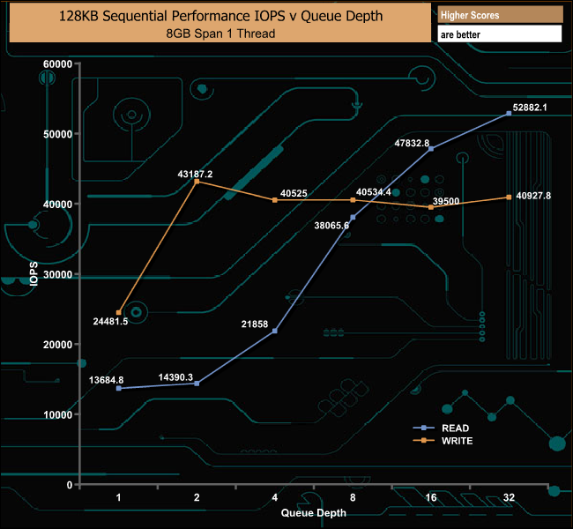The image size is (573, 529).
Task: Click the WRITE point at queue depth 32
Action: pos(509,197)
